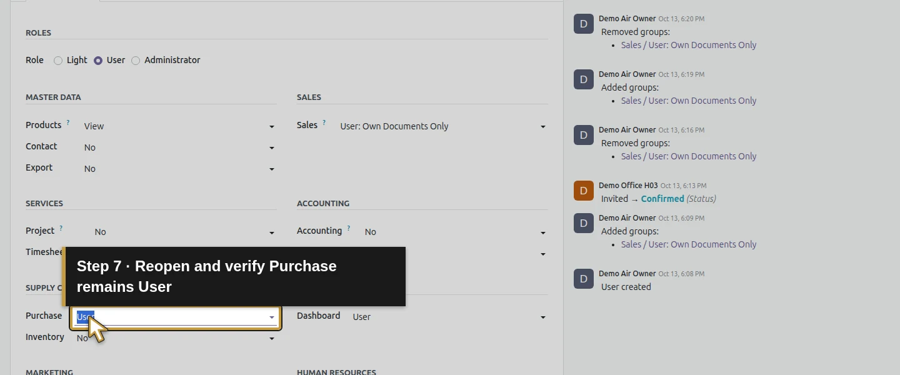Viewport: 900px width, 375px height.
Task: Click the Sales field help question mark
Action: (324, 122)
